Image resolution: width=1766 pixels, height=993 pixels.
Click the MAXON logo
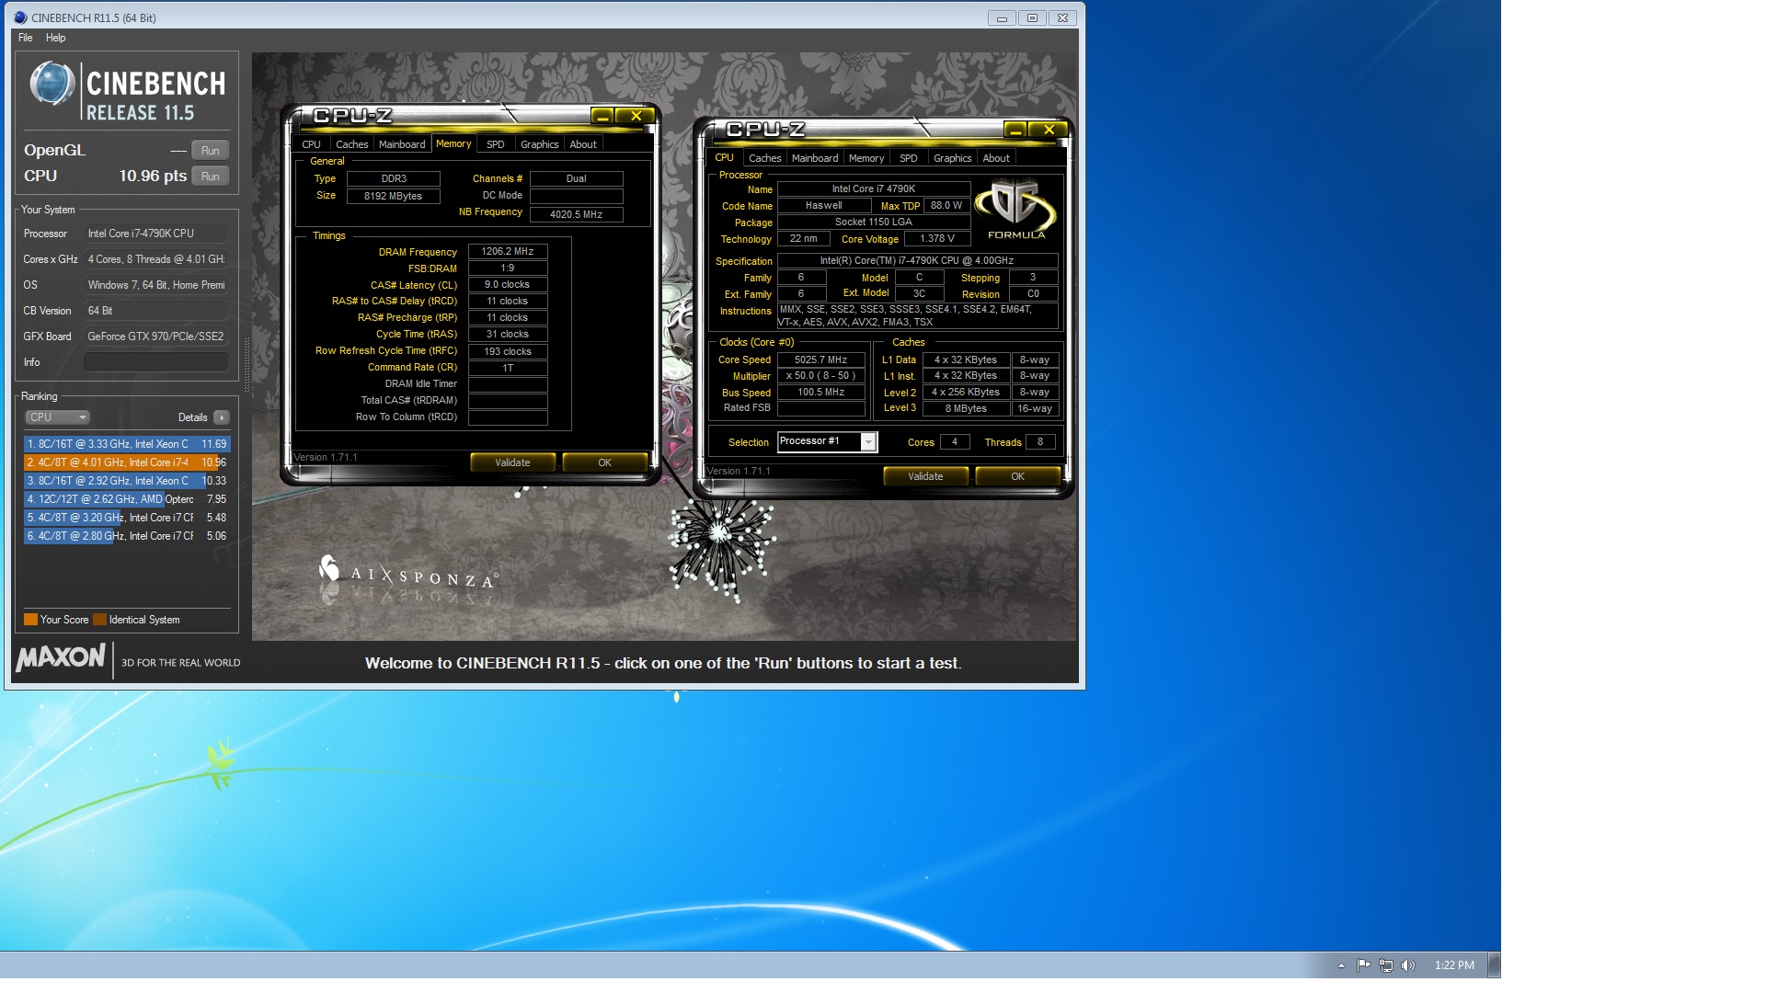click(x=61, y=657)
